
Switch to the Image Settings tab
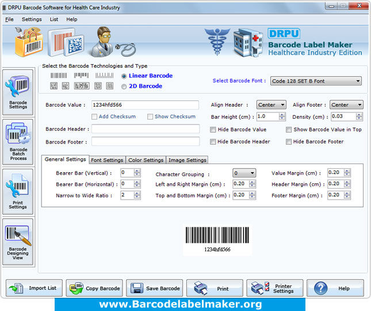coord(187,160)
